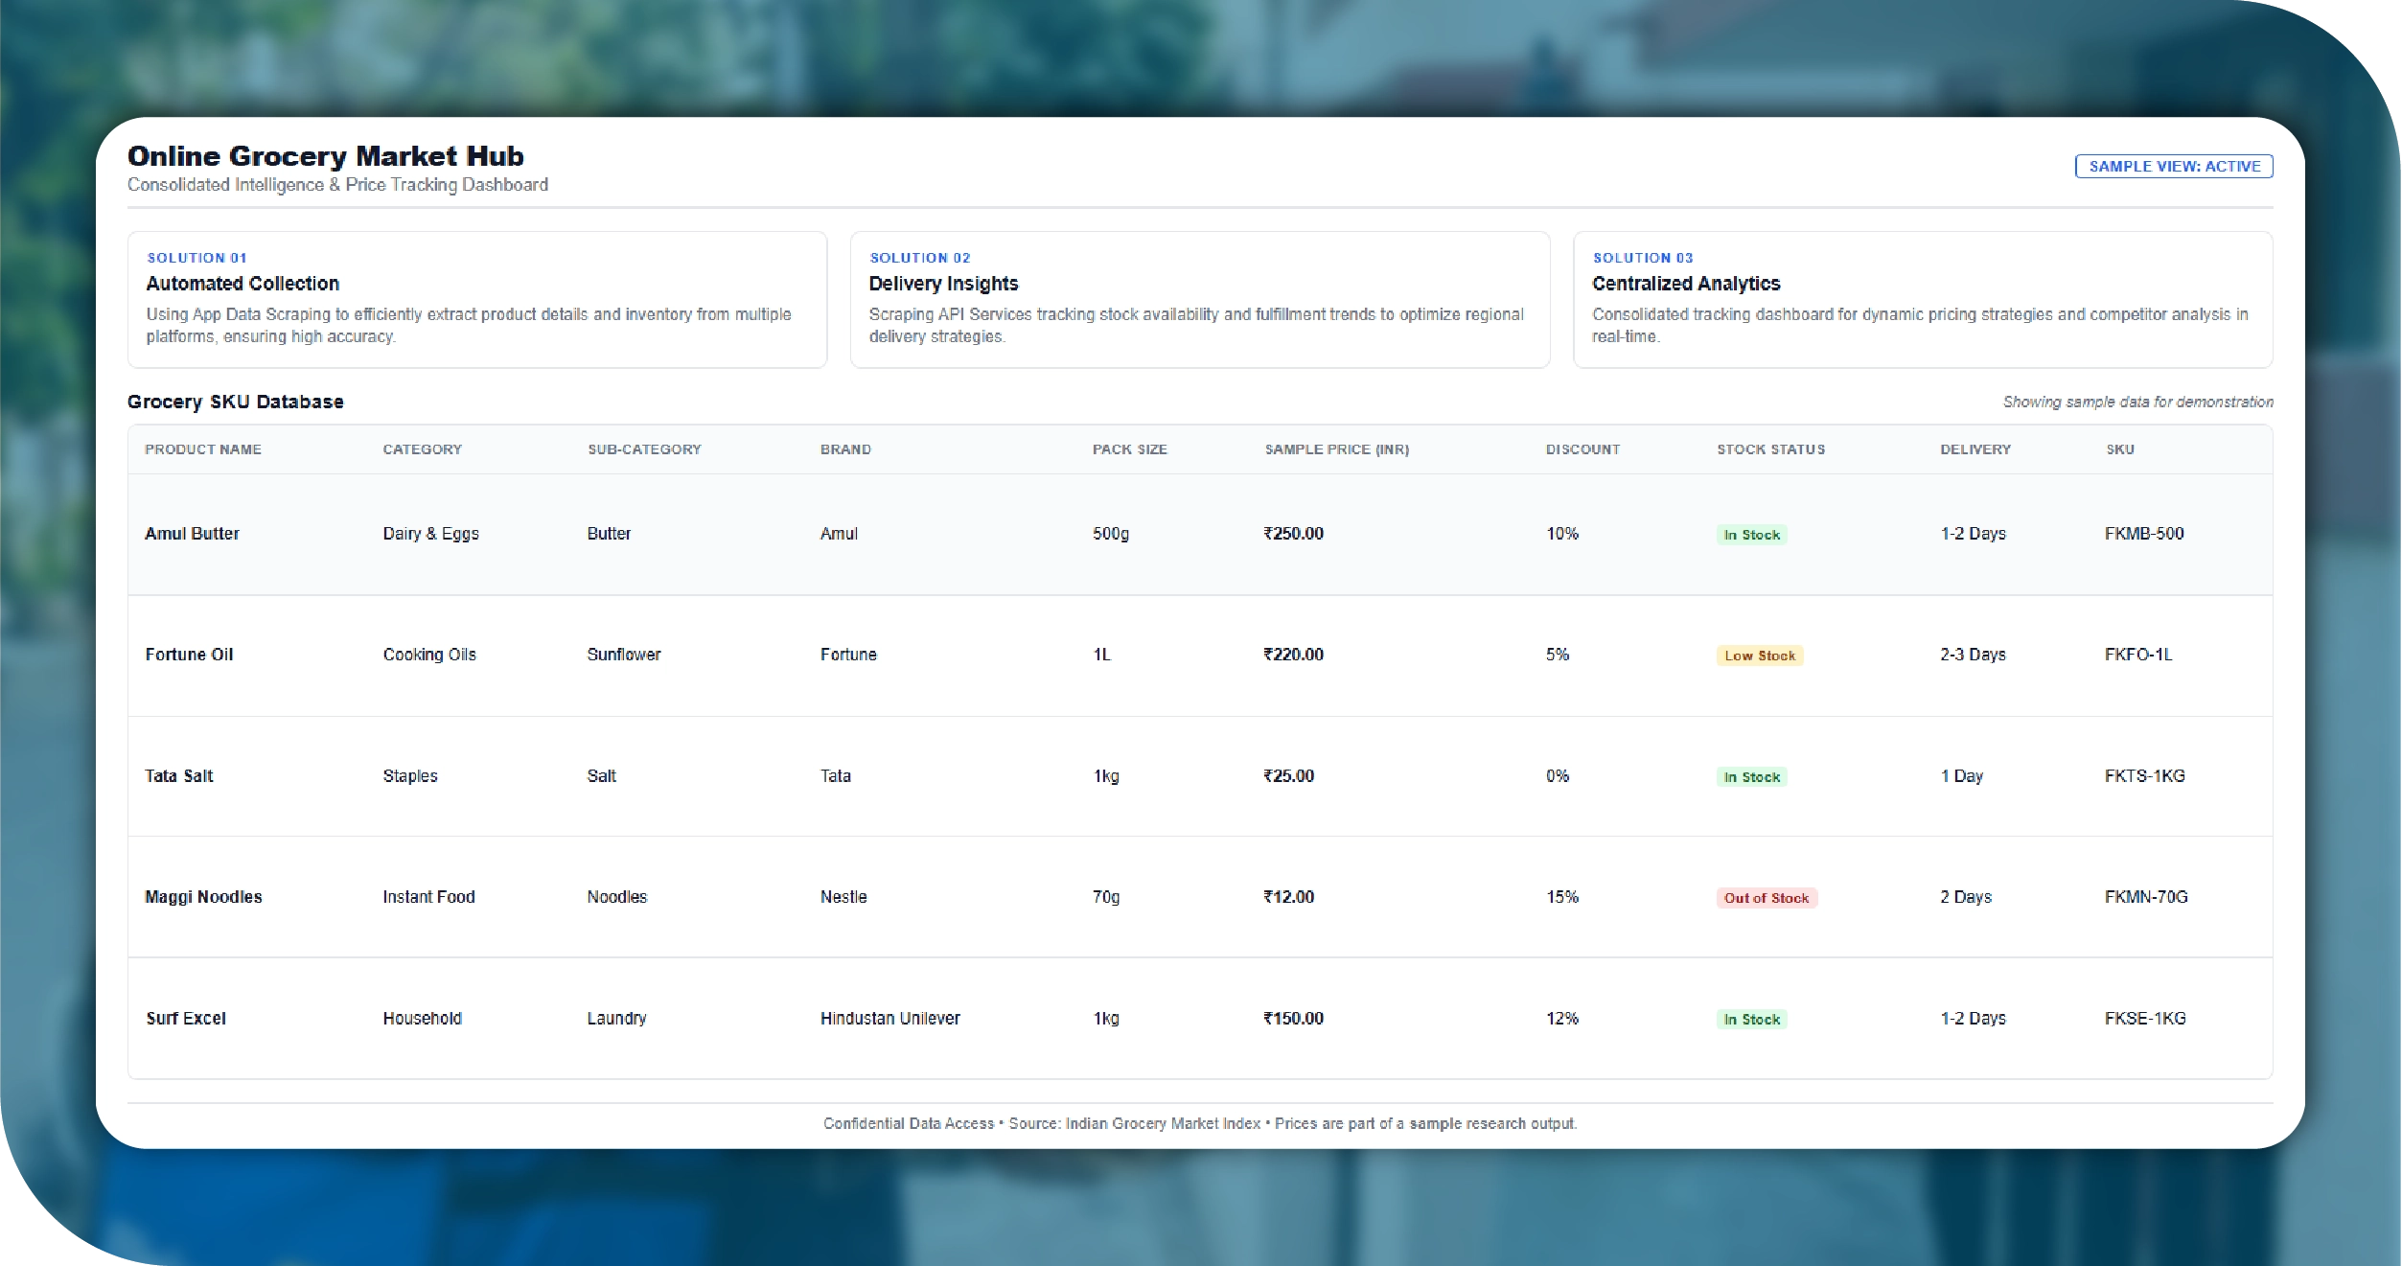
Task: Sort table by PRODUCT NAME column header
Action: coord(203,449)
